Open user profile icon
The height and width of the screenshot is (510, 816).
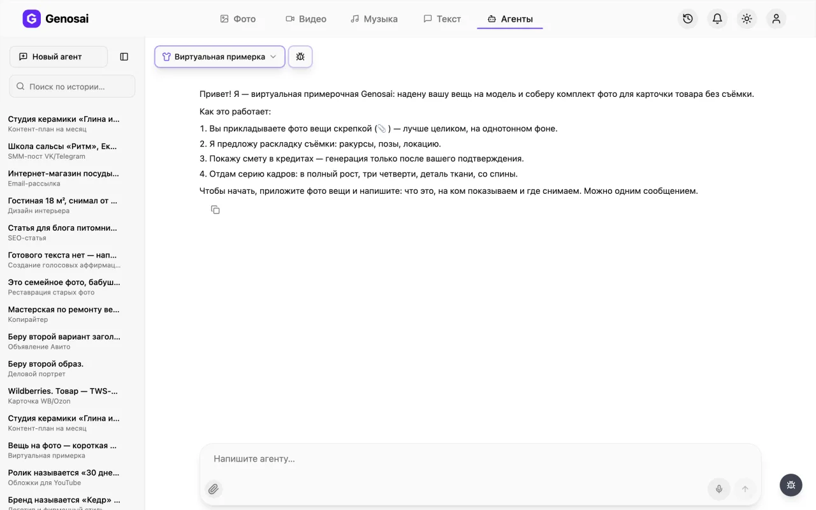(x=776, y=18)
